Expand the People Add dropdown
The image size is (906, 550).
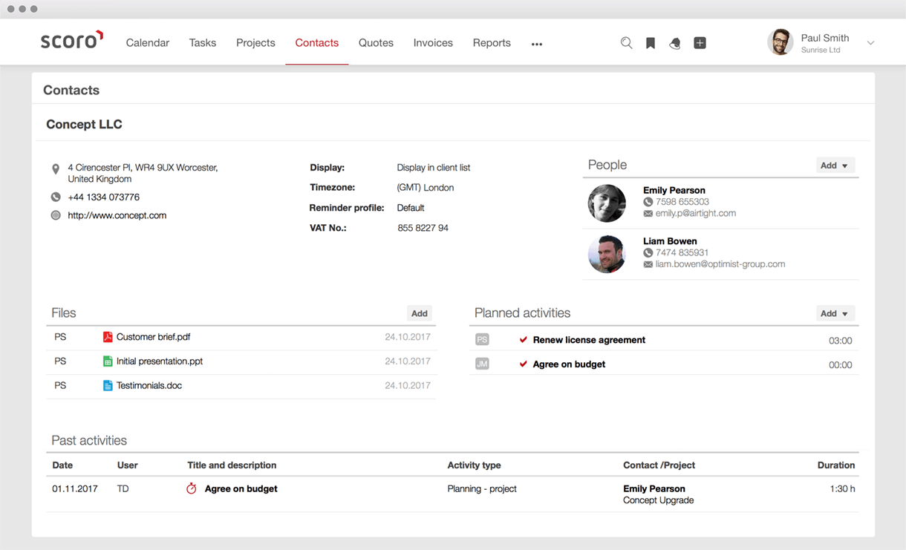click(835, 166)
